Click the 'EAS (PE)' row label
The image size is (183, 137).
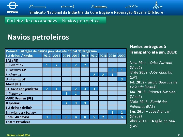tap(24, 60)
